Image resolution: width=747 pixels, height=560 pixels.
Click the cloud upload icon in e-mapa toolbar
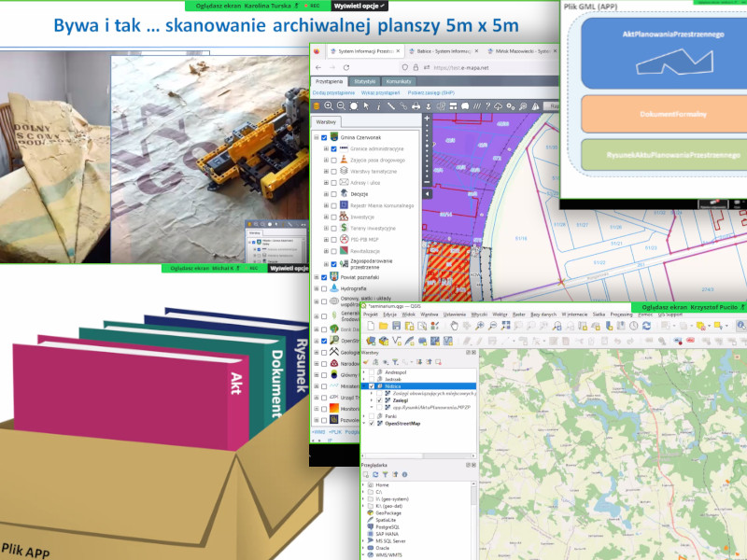498,106
